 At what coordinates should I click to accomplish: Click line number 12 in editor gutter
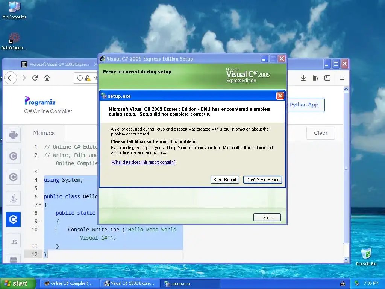35,254
